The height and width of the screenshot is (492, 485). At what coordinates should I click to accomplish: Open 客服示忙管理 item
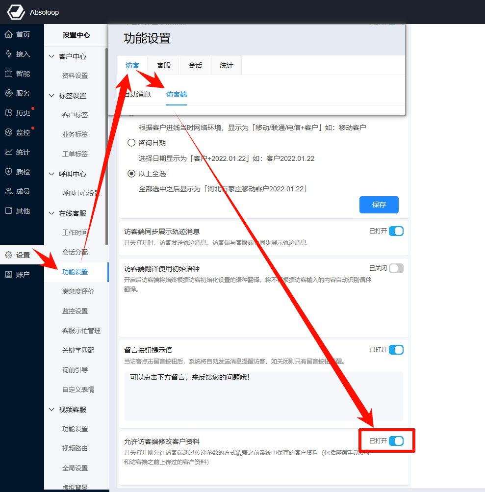coord(81,331)
